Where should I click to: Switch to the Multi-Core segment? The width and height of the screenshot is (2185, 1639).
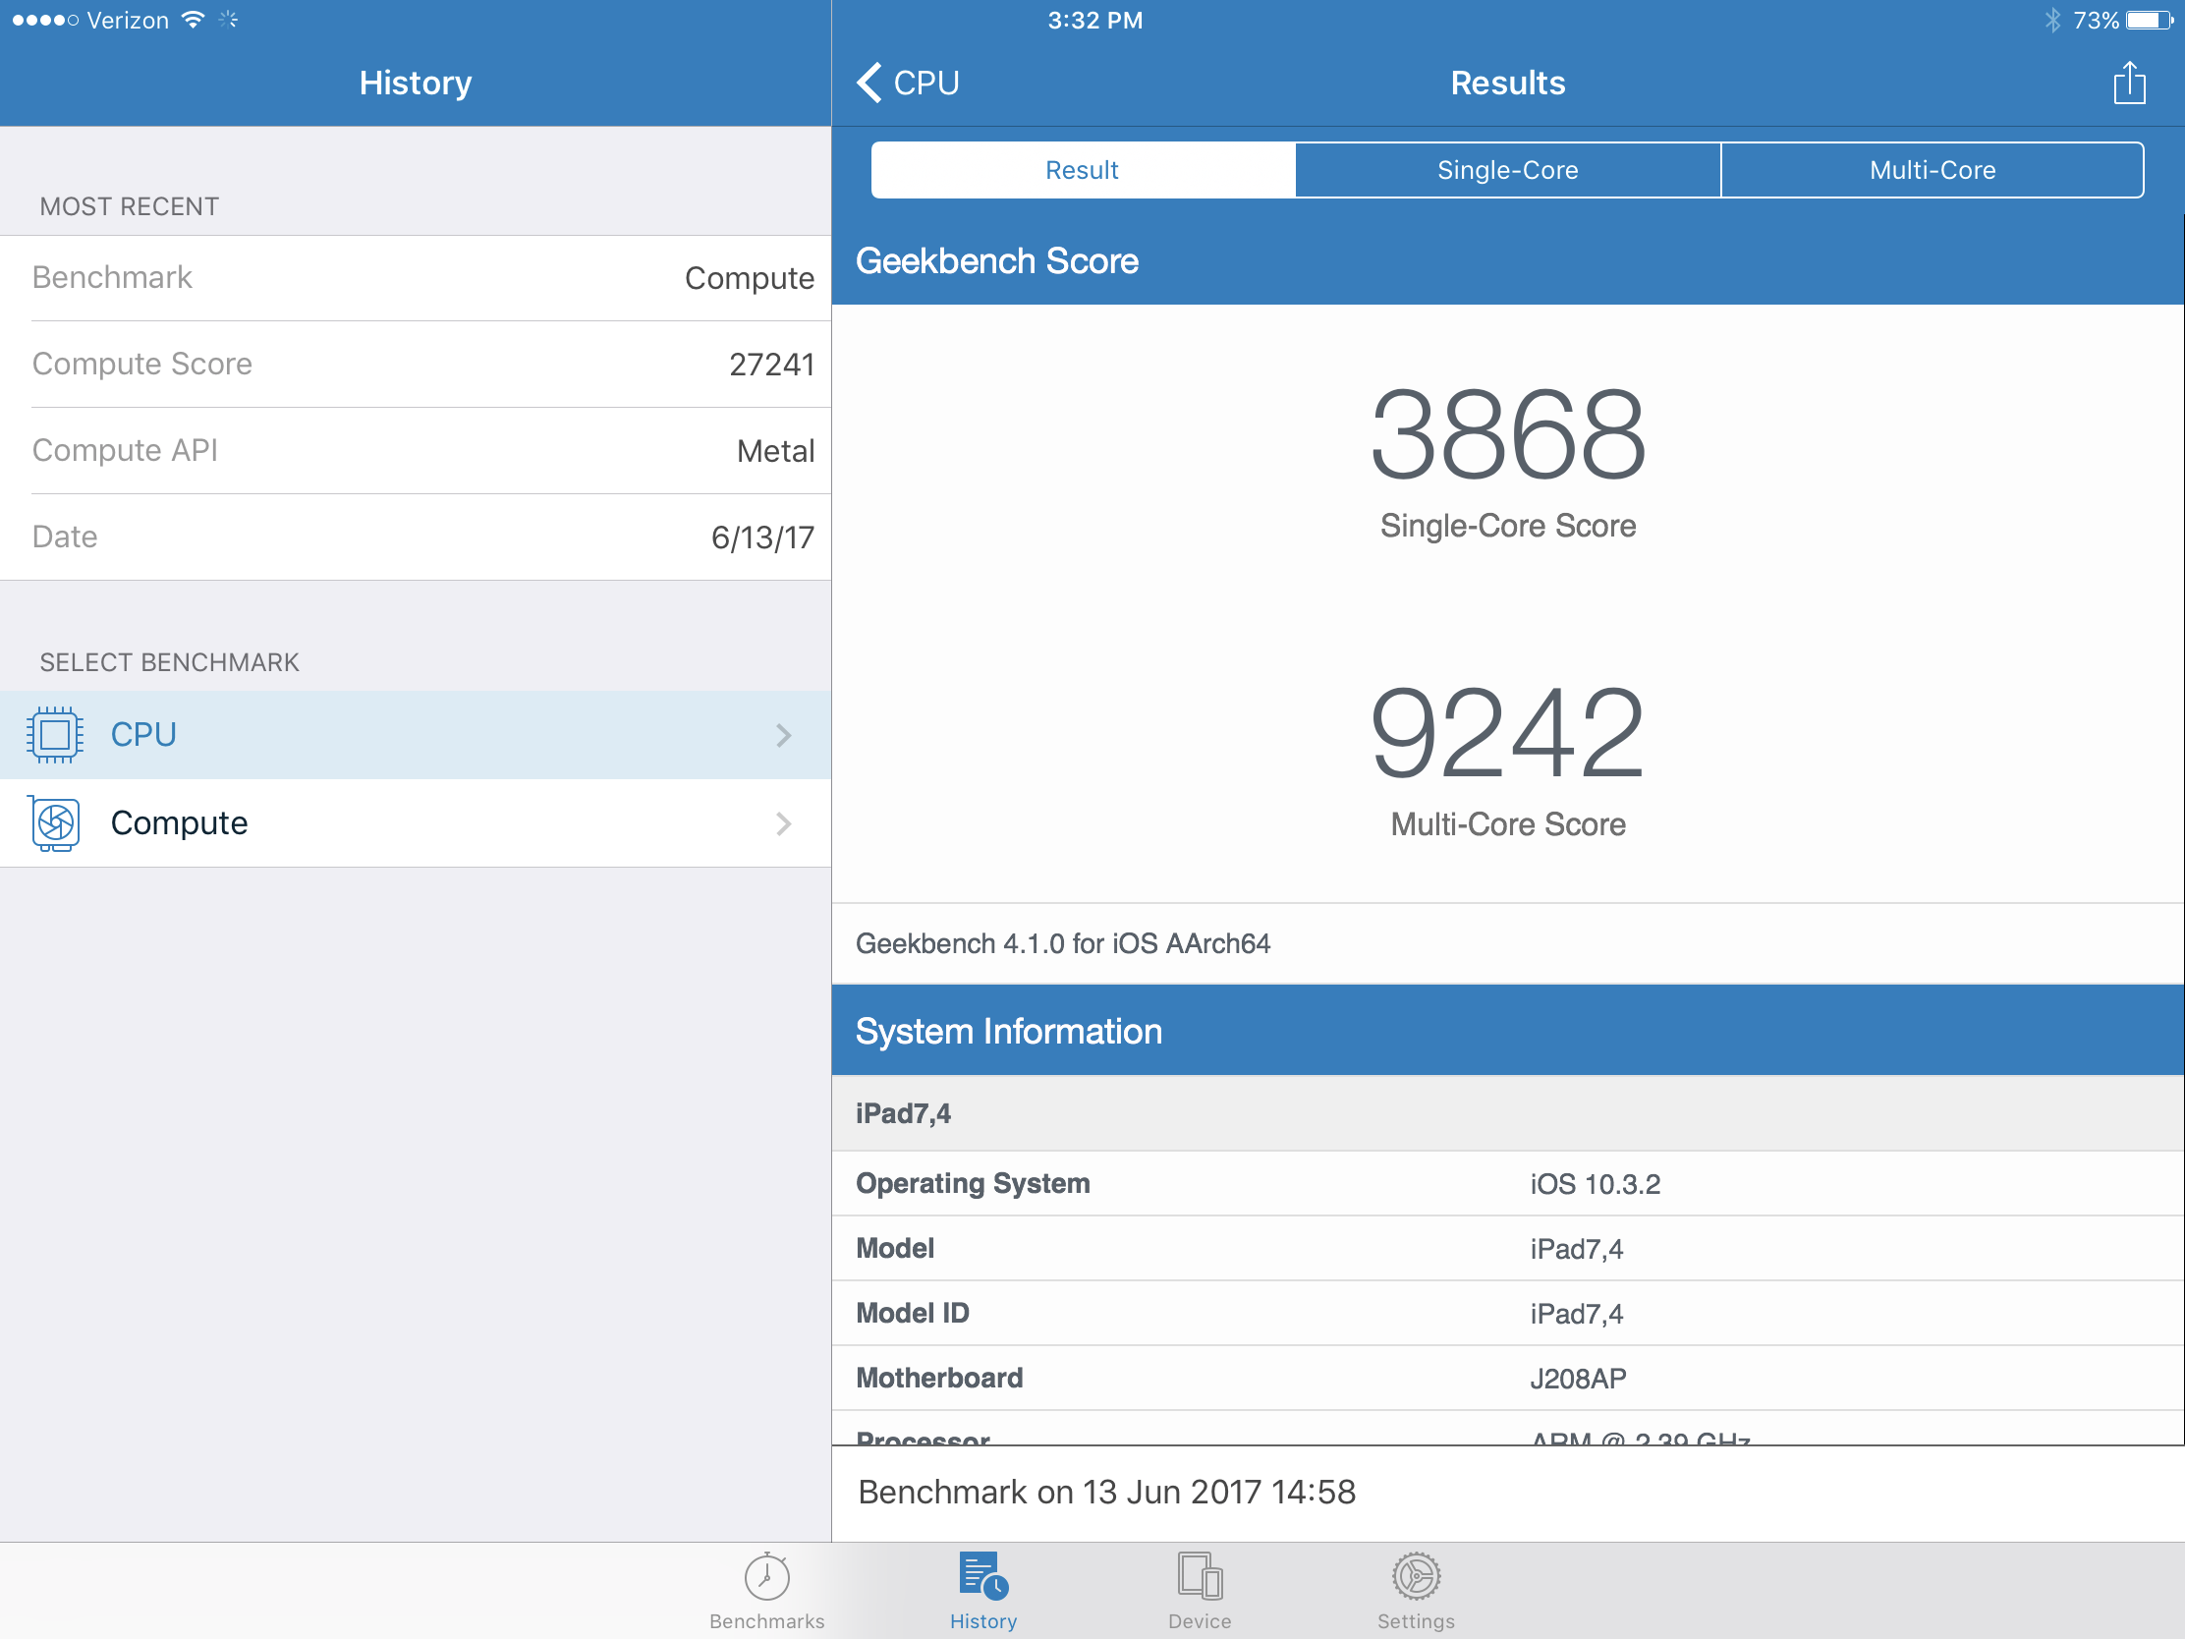[x=1933, y=170]
